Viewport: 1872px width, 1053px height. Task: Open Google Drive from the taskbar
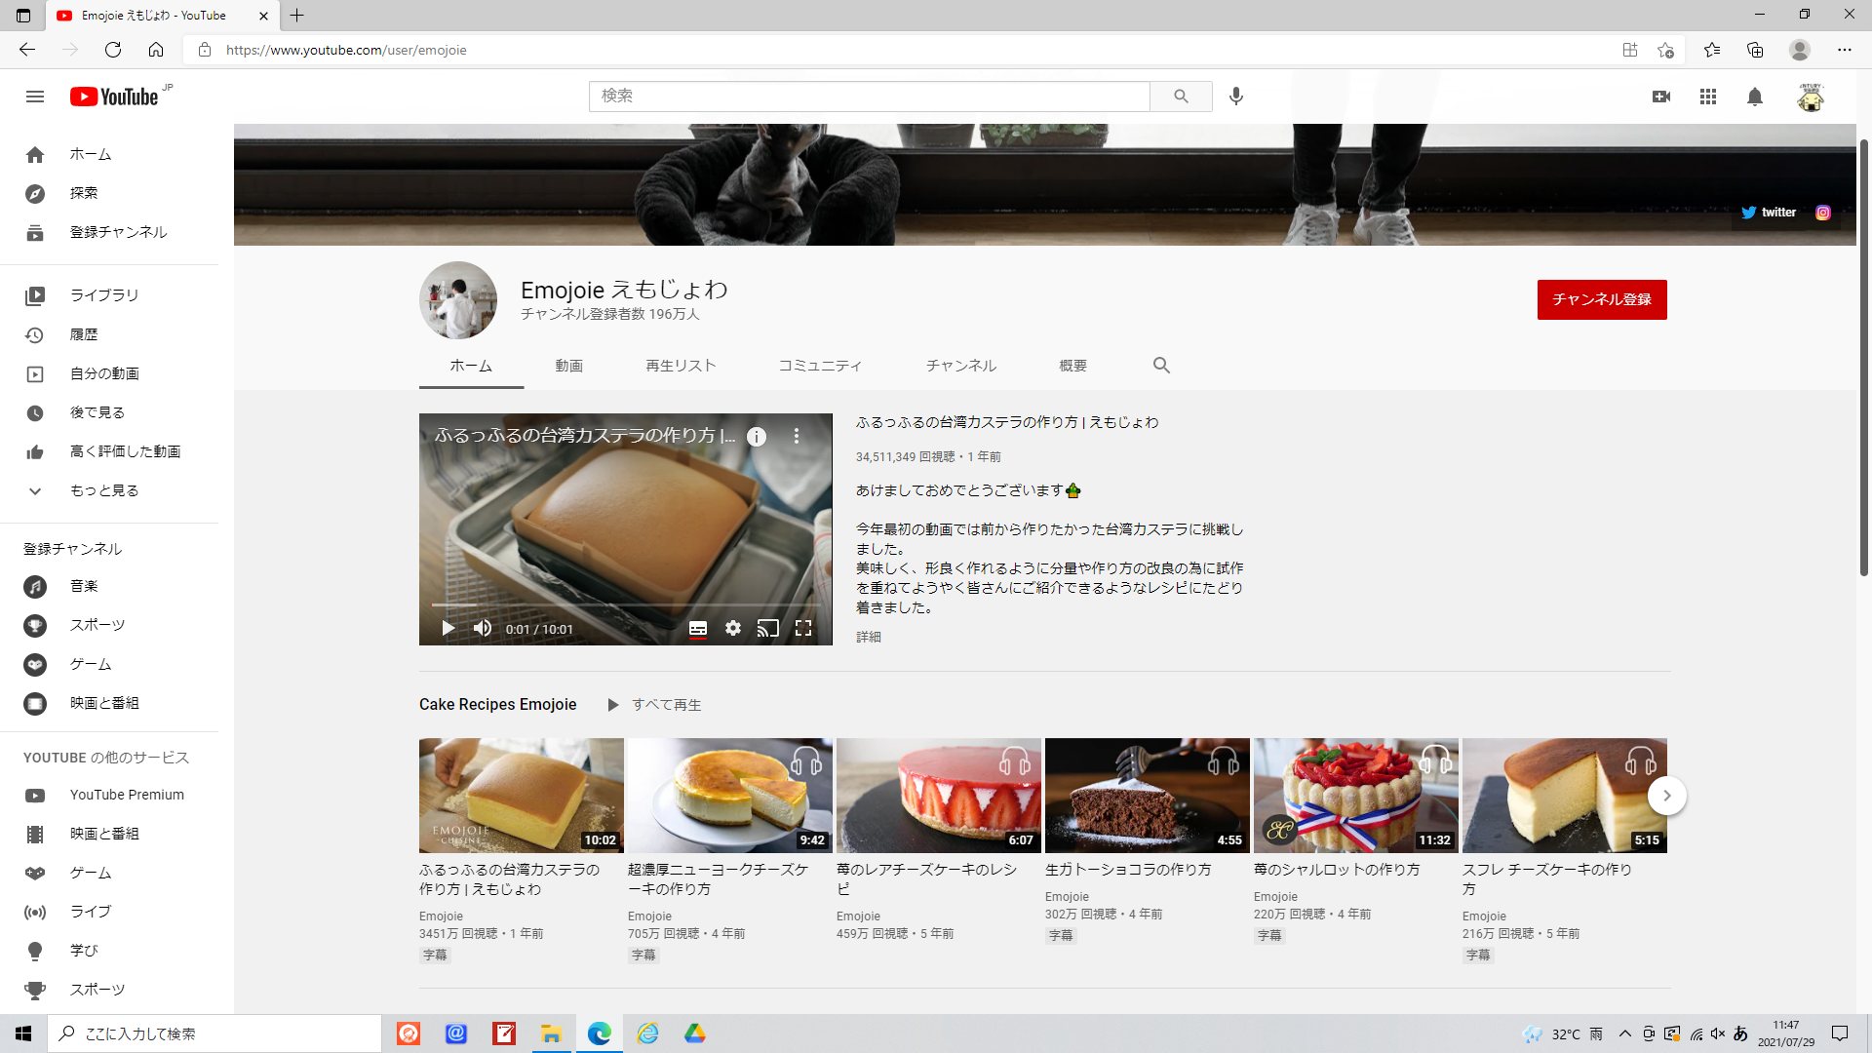coord(694,1033)
